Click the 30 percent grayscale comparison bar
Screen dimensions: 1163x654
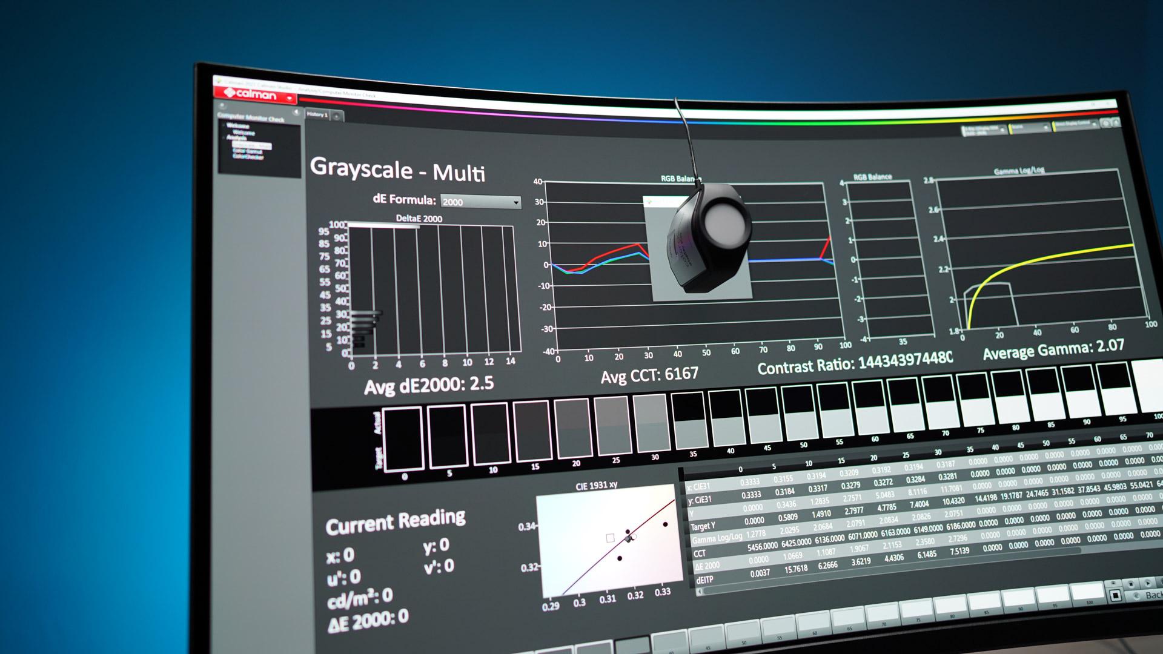[651, 423]
